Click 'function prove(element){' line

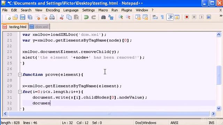pos(53,75)
